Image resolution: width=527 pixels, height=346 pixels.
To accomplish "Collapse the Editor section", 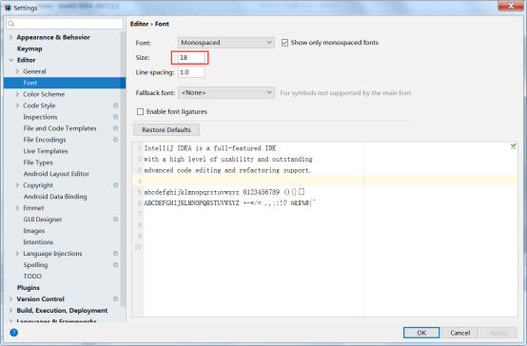I will coord(10,60).
